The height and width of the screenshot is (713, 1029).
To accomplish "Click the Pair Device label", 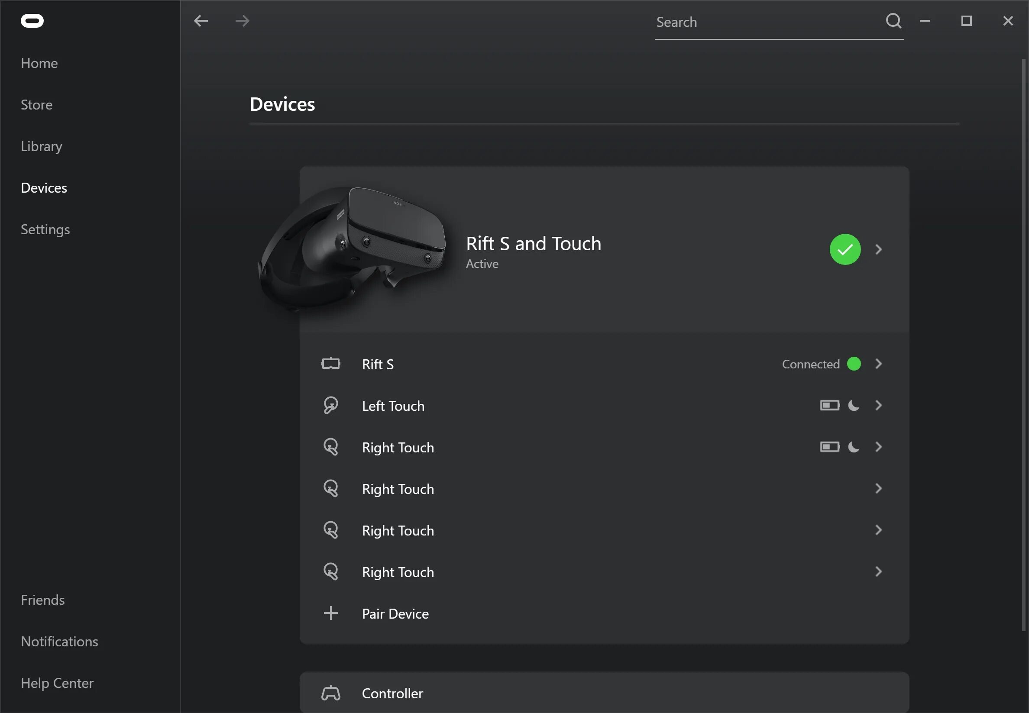I will 395,613.
